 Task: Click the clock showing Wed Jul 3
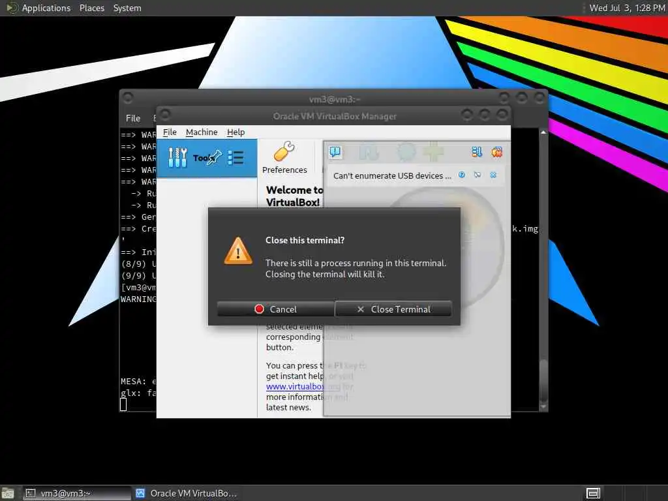627,8
